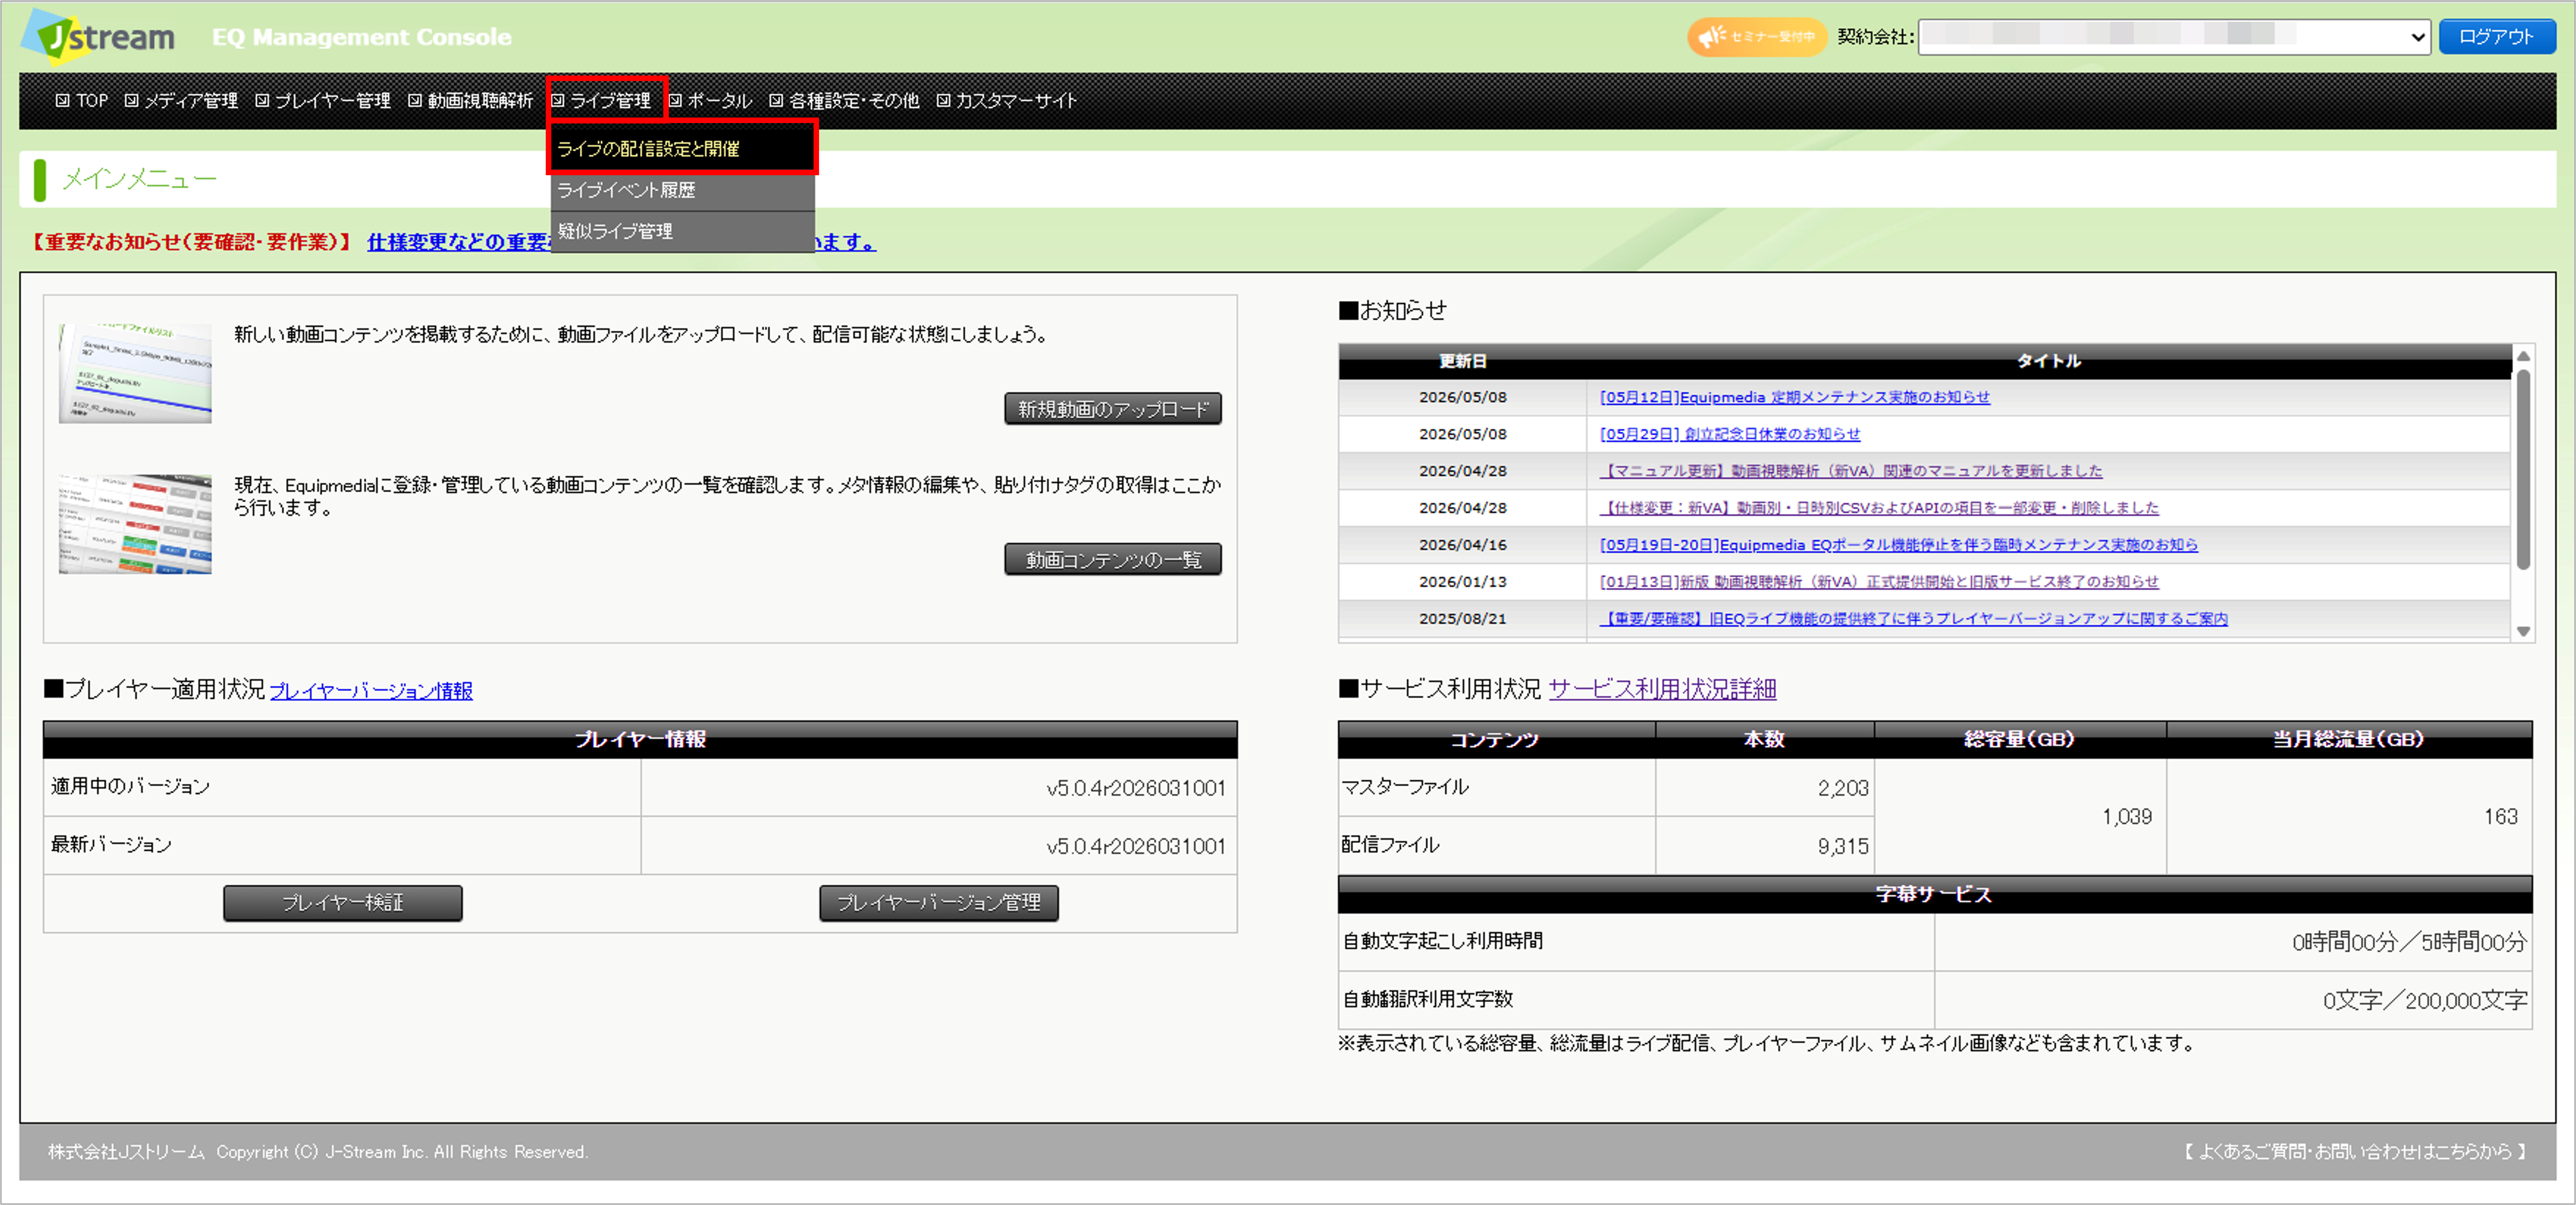Screen dimensions: 2576x1205
Task: Open the [05月12日] Equipmedia 定期メンテナンス notice
Action: 1795,397
